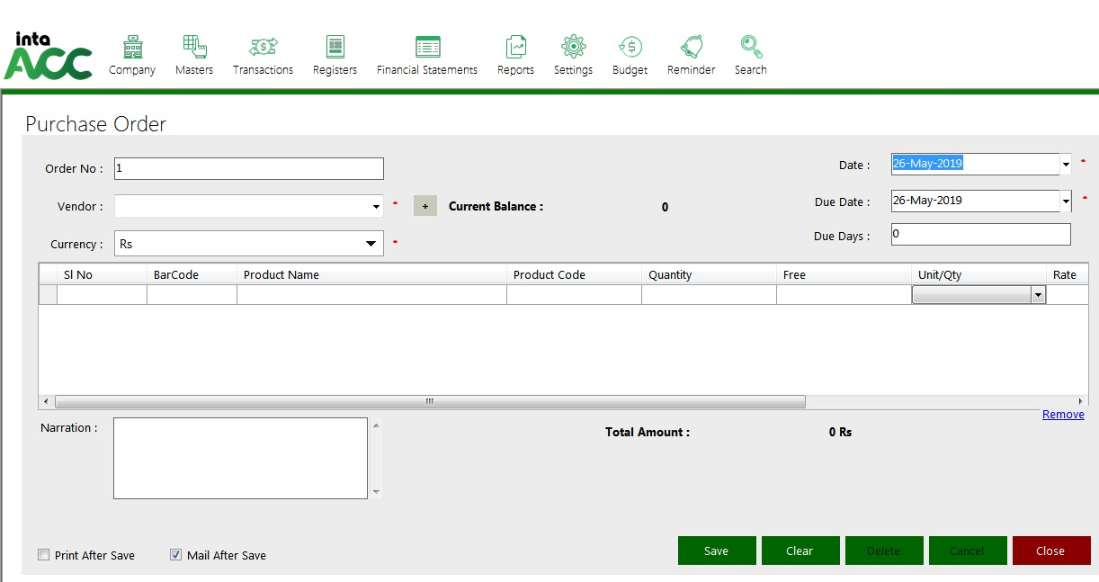Enable Print After Save checkbox

(44, 555)
